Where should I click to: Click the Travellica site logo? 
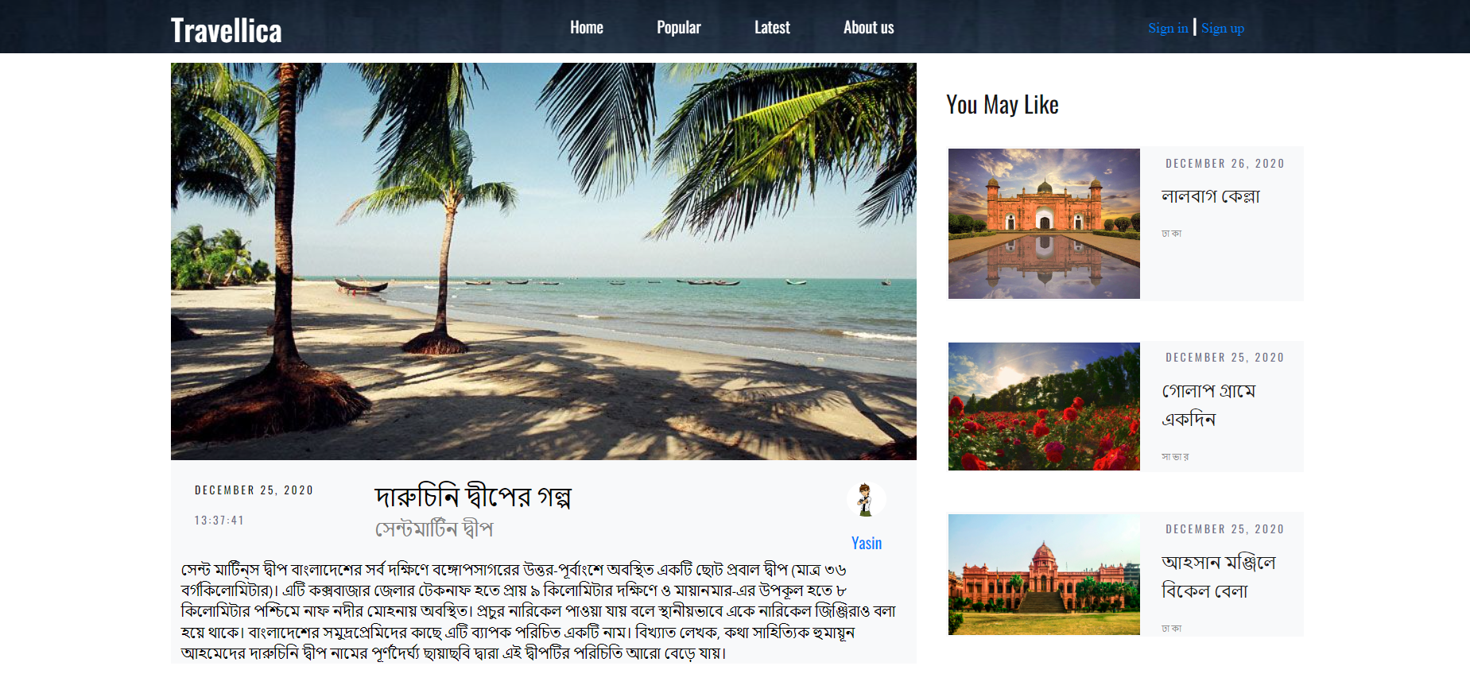227,30
